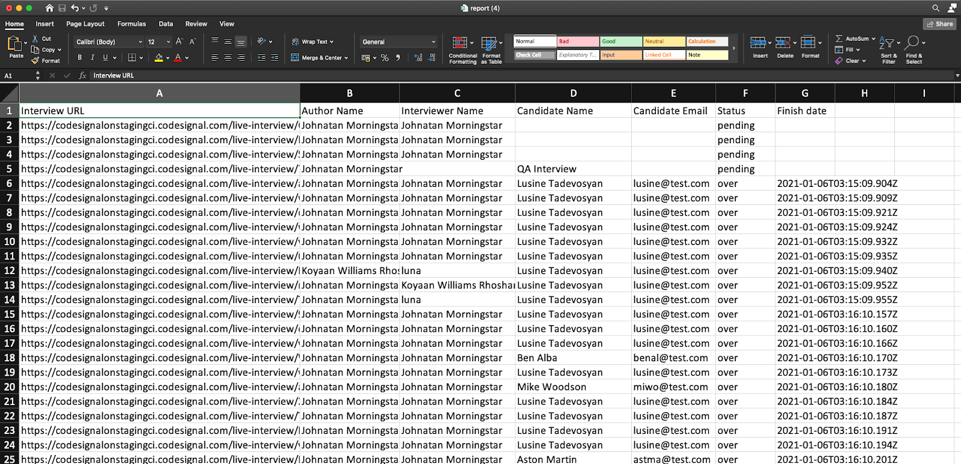The width and height of the screenshot is (961, 464).
Task: Apply the Bad cell style
Action: pyautogui.click(x=578, y=41)
